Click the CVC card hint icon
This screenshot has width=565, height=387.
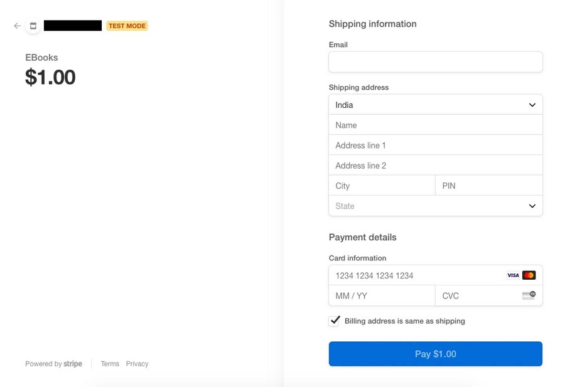click(529, 295)
